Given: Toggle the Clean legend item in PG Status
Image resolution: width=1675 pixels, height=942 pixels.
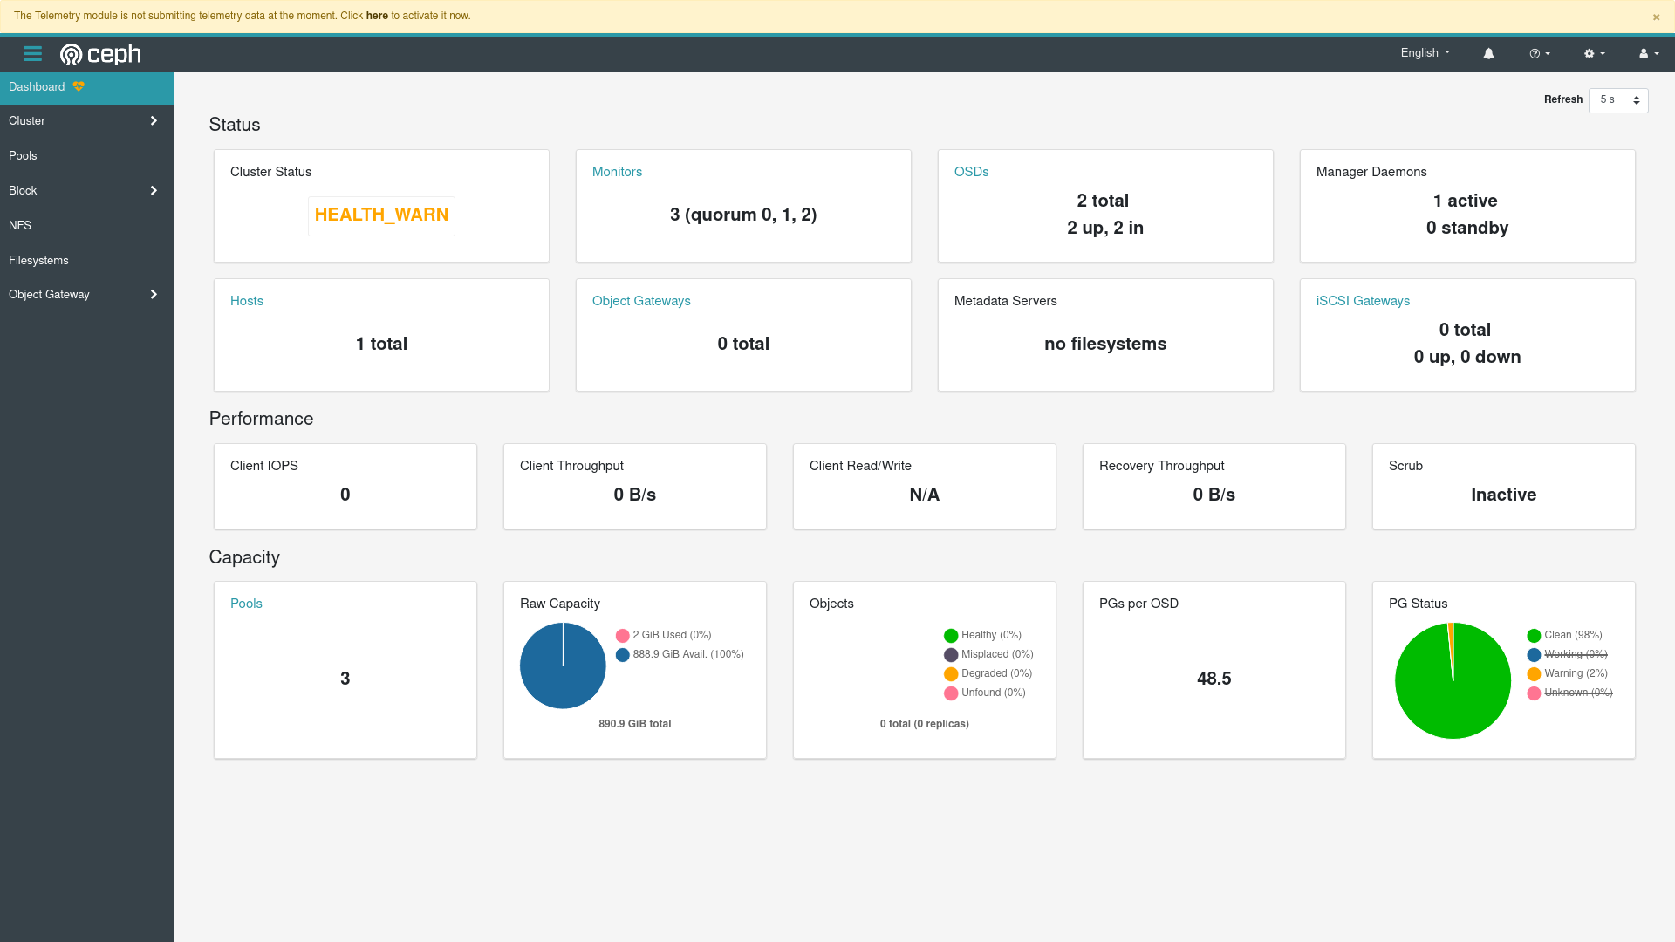Looking at the screenshot, I should [x=1571, y=635].
